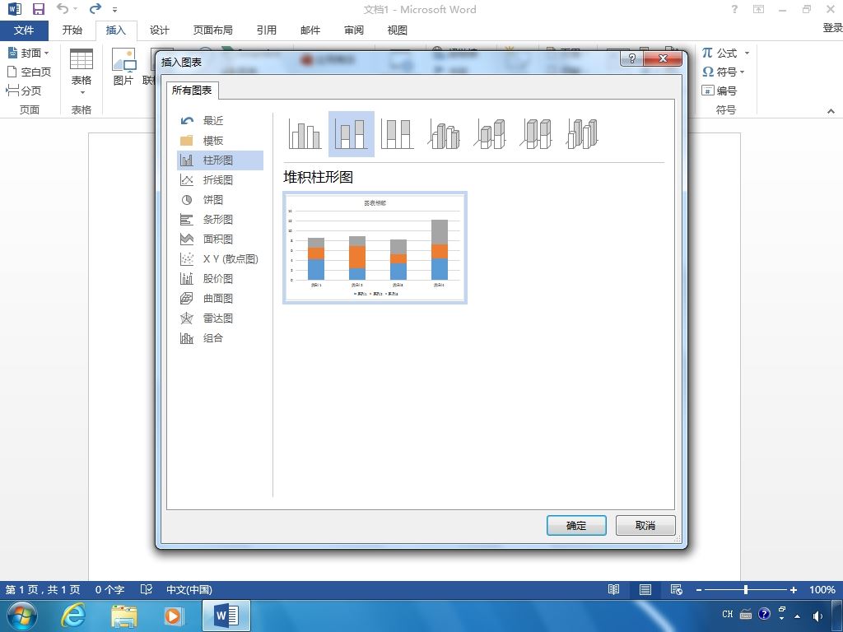Click the Redo arrow icon
Image resolution: width=843 pixels, height=632 pixels.
[95, 8]
